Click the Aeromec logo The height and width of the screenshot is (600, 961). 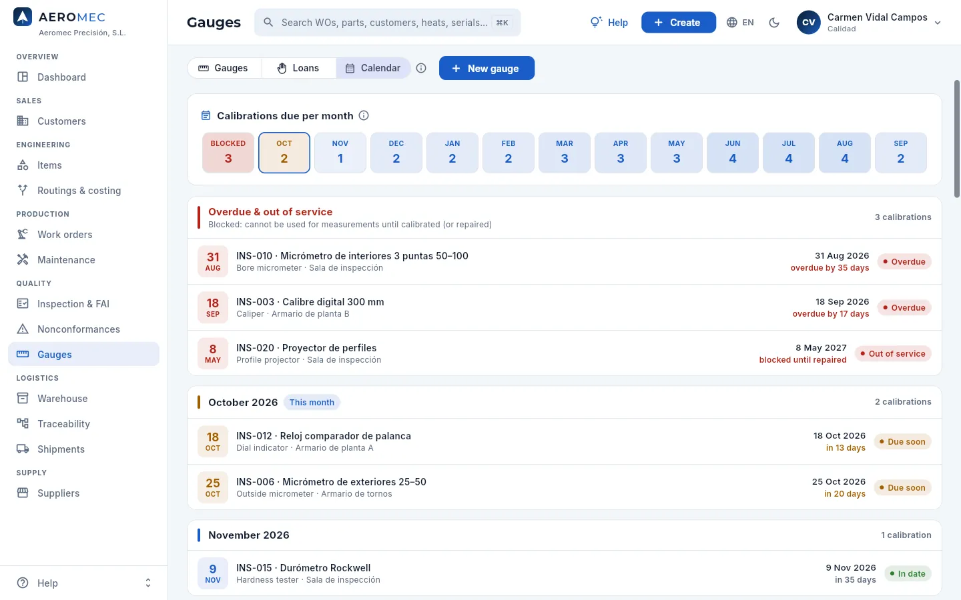coord(23,17)
